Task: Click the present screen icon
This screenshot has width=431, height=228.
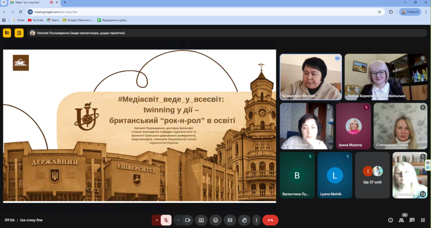Action: pos(201,220)
